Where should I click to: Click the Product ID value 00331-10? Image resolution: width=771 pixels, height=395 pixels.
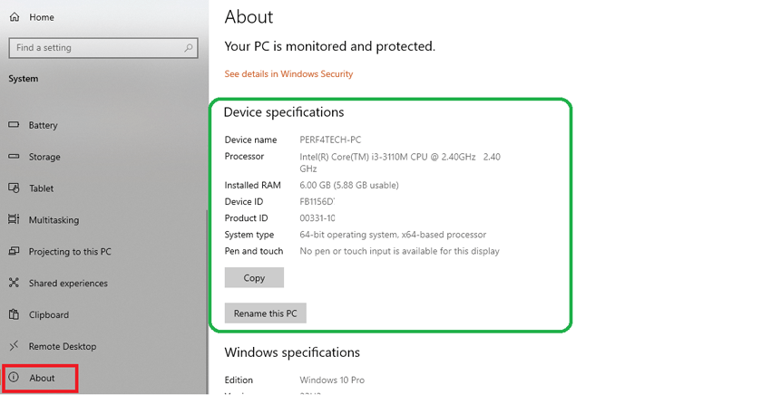[317, 218]
